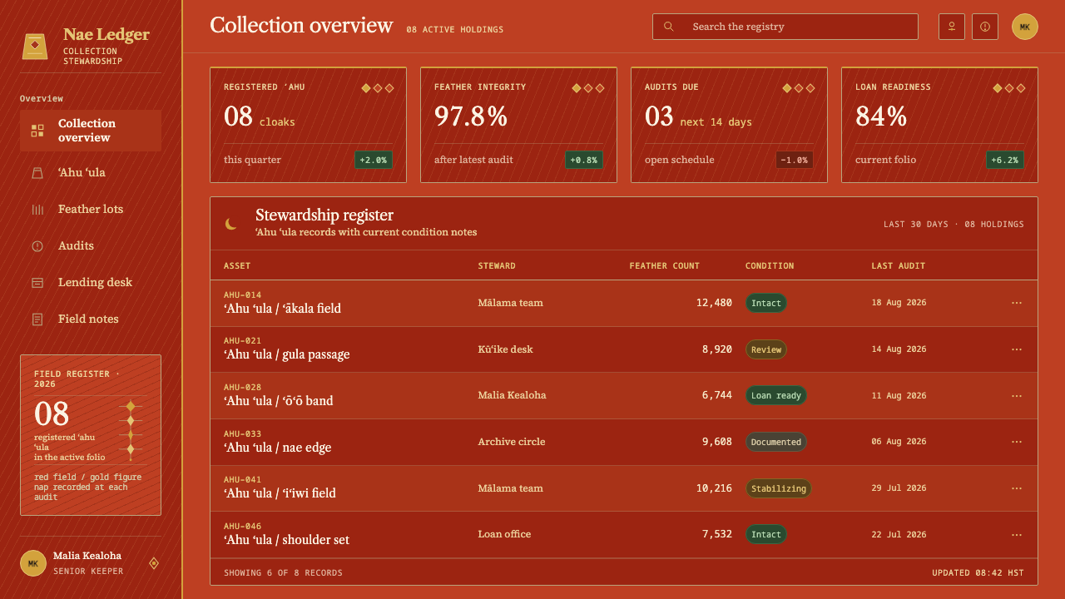Click the Intact badge on AHU-014

(x=766, y=303)
